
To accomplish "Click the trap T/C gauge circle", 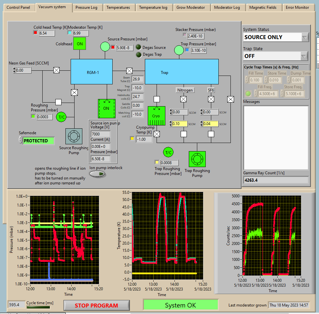I will pyautogui.click(x=168, y=152).
